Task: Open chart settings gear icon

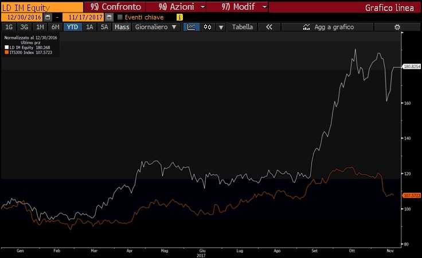Action: point(397,27)
